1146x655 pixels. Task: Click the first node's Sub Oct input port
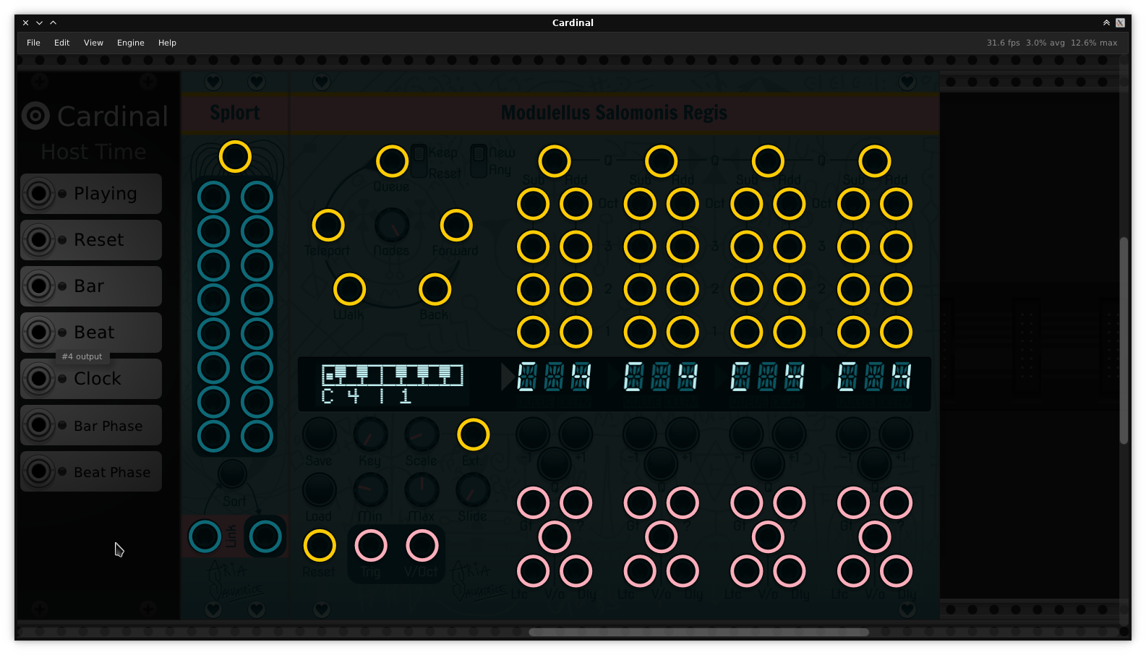coord(533,204)
